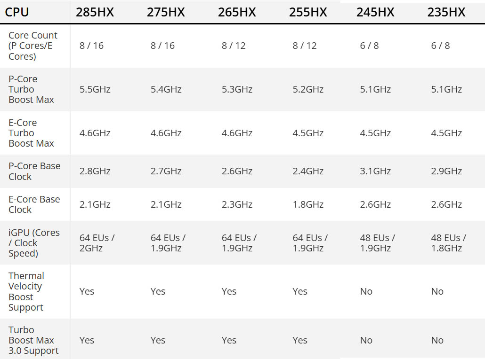Viewport: 485px width, 359px height.
Task: Click the 48 EUs / 1.8GHz cell
Action: click(x=448, y=243)
